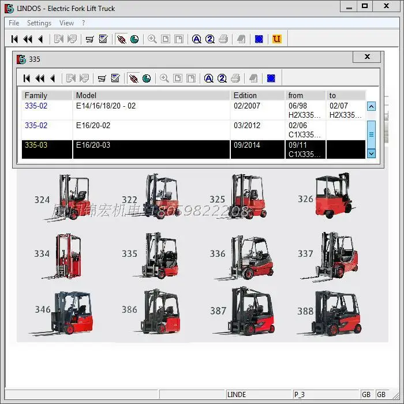Click magnifier zoom icon in 335 window
The height and width of the screenshot is (404, 404).
click(164, 78)
